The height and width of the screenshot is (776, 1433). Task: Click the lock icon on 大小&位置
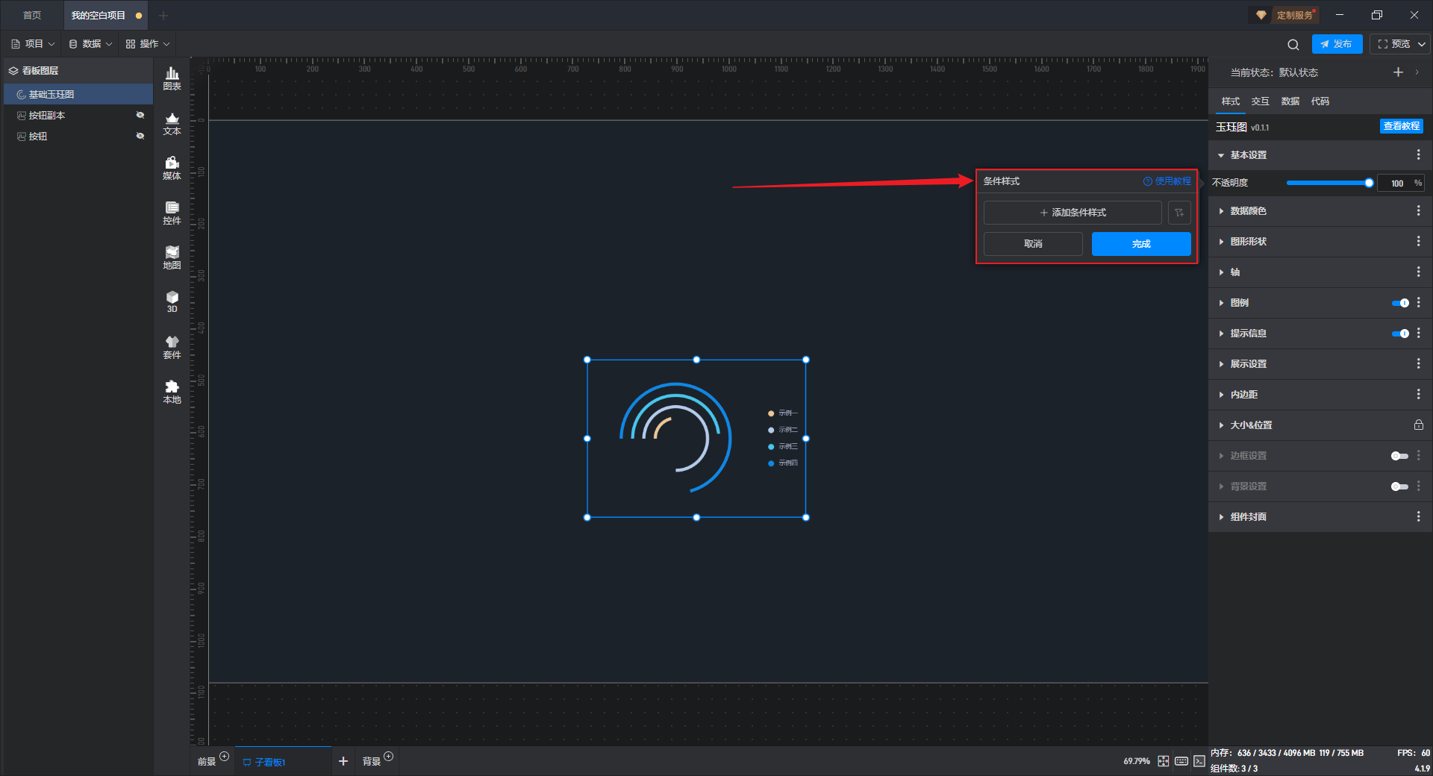(1418, 425)
